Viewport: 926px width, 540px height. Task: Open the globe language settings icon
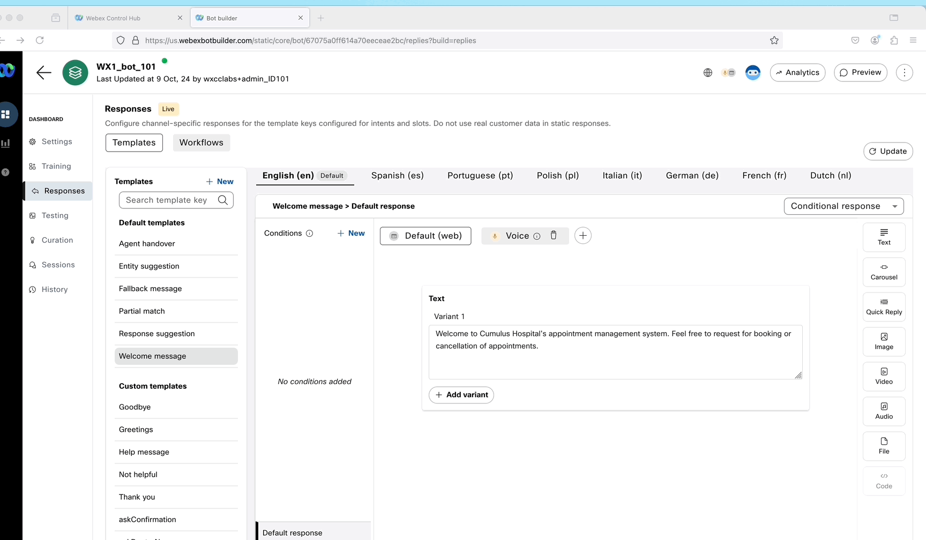point(707,72)
